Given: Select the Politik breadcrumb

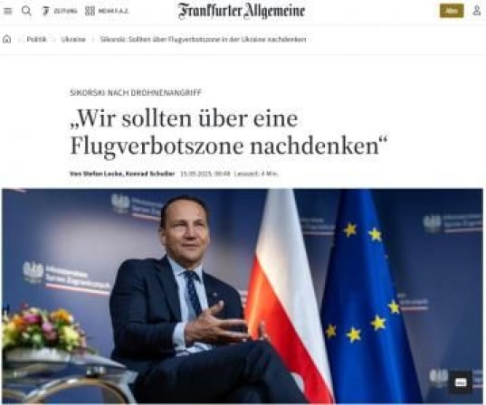Looking at the screenshot, I should pos(36,39).
